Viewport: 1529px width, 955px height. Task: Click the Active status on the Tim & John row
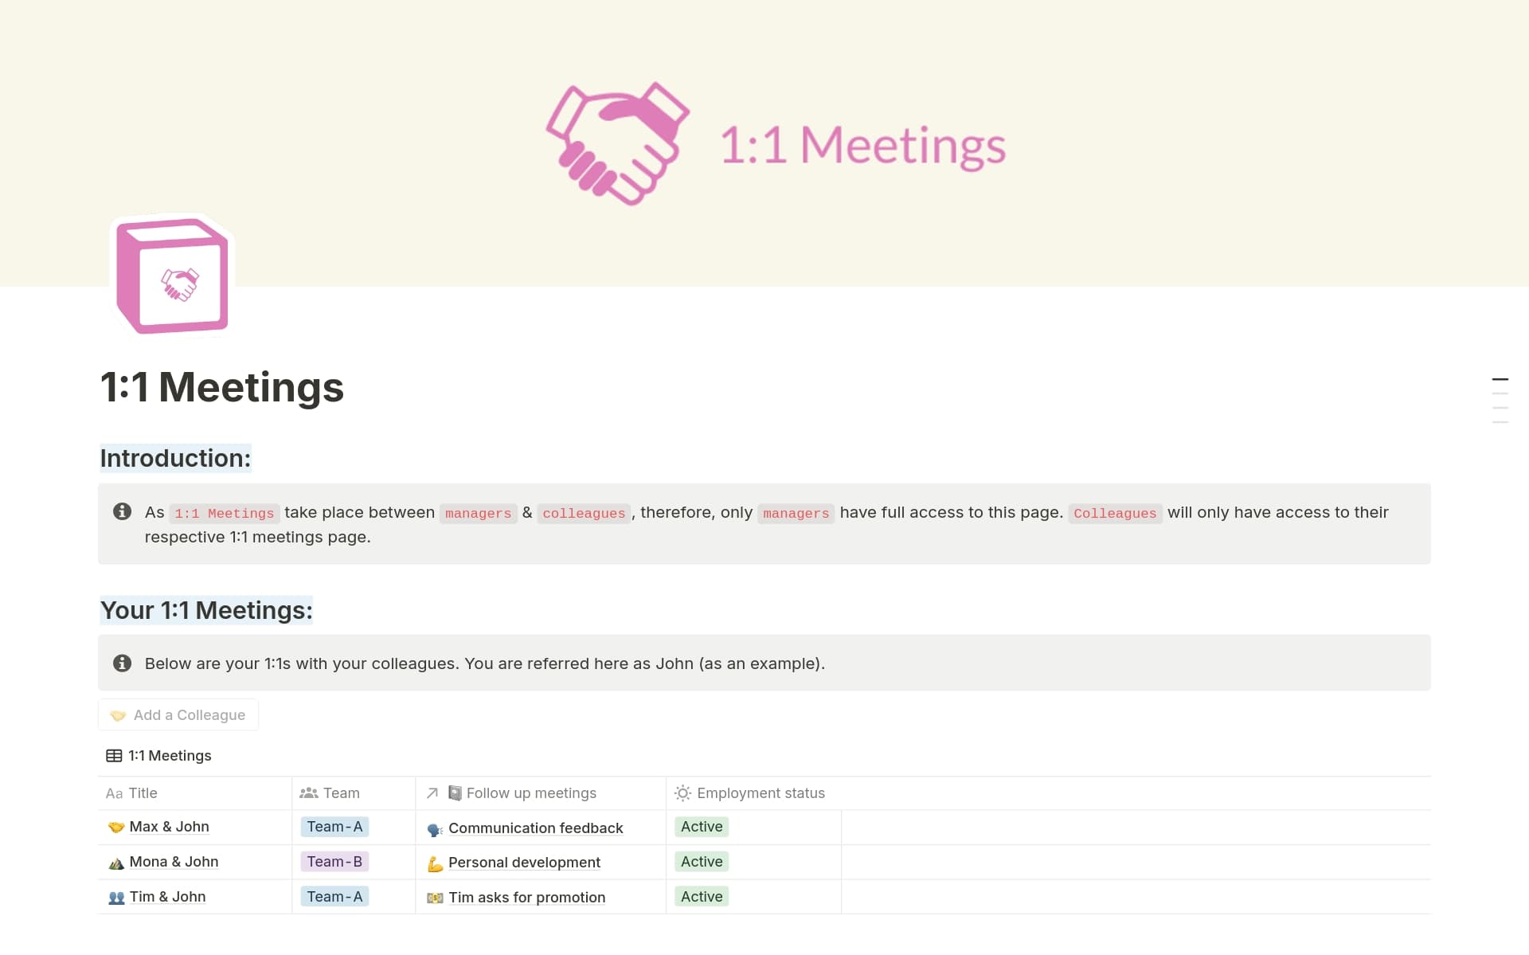coord(701,896)
